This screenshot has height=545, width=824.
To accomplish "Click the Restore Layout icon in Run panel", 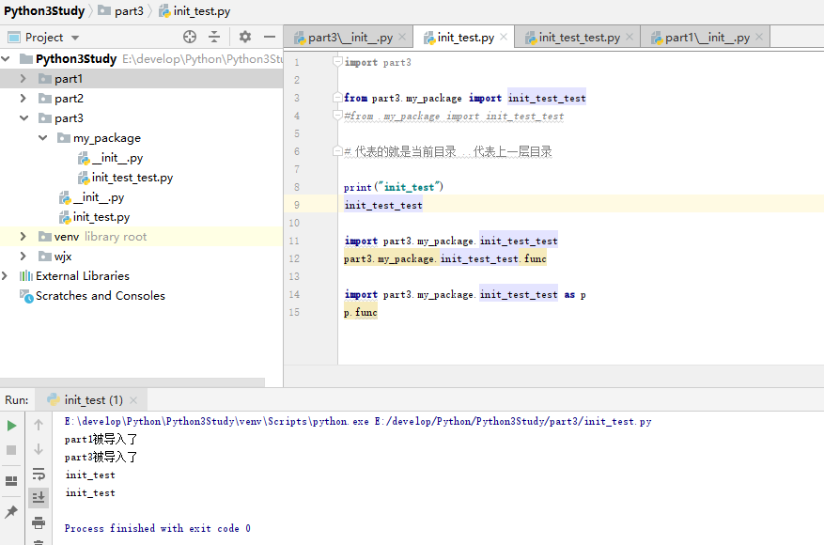I will point(11,481).
